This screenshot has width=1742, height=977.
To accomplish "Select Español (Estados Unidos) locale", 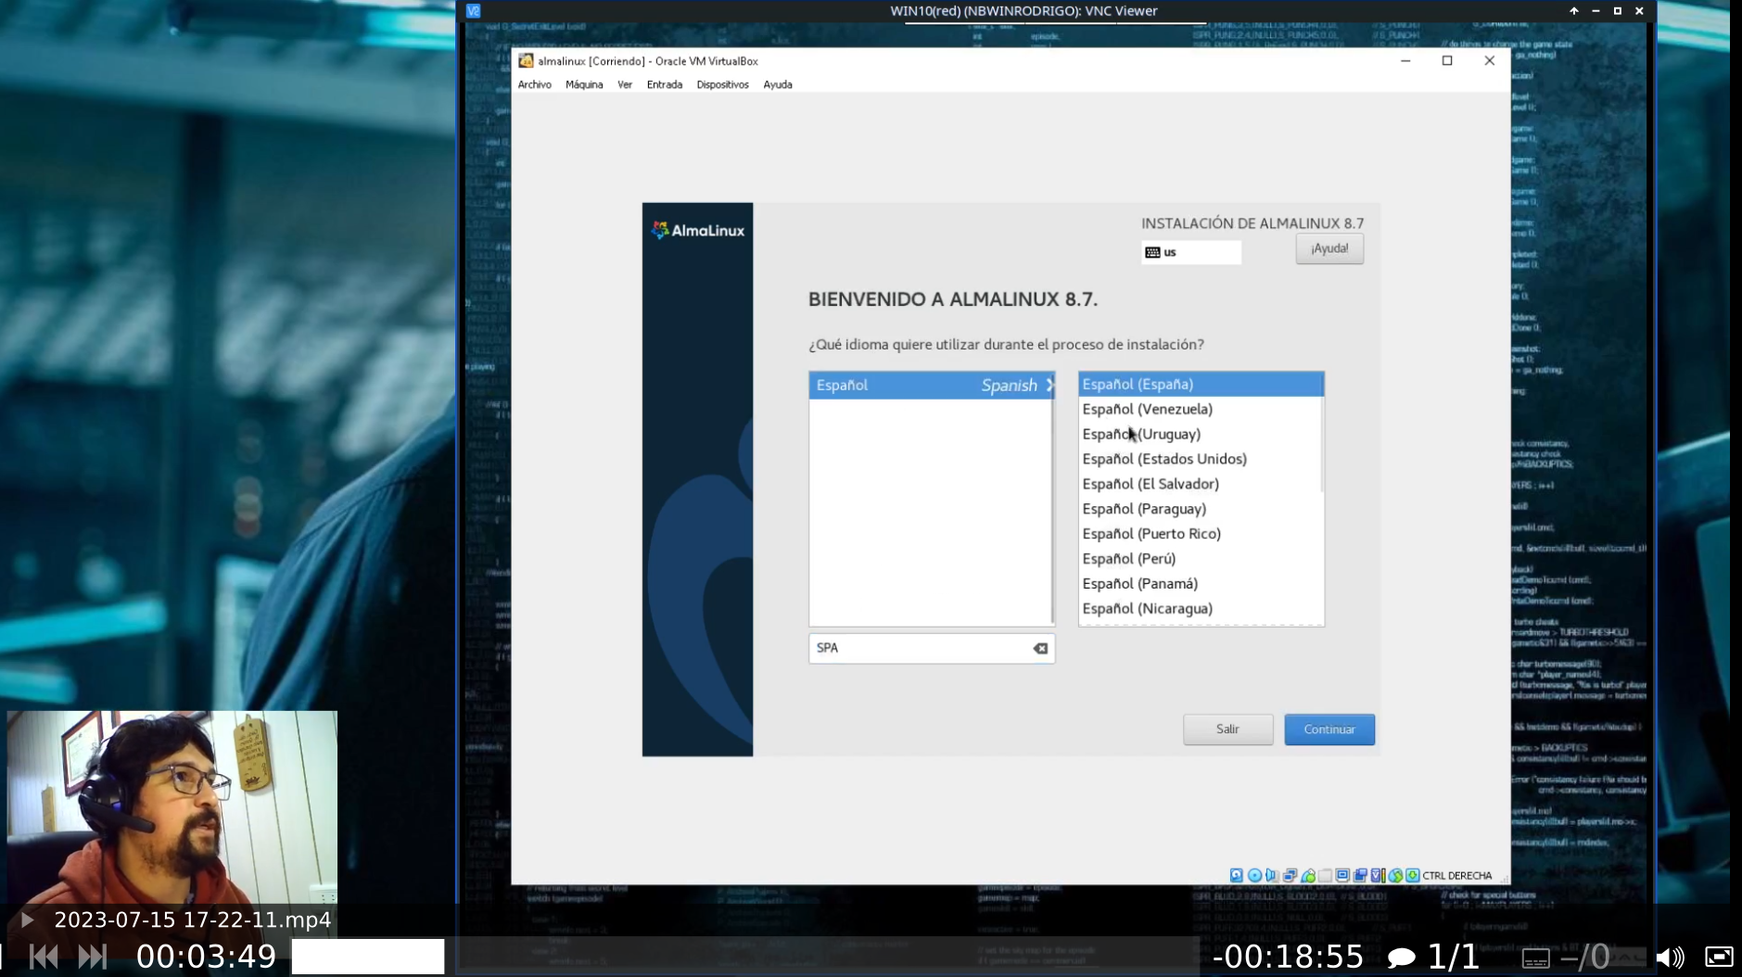I will coord(1201,459).
